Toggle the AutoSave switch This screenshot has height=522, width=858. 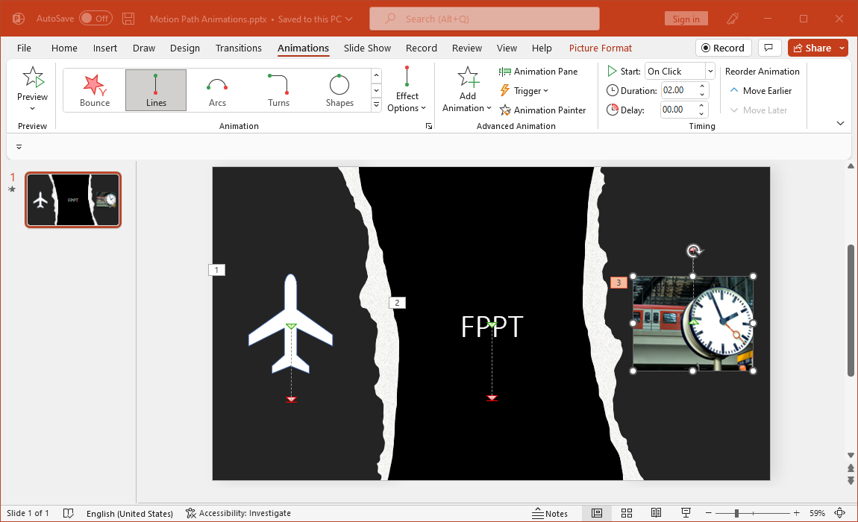click(95, 19)
